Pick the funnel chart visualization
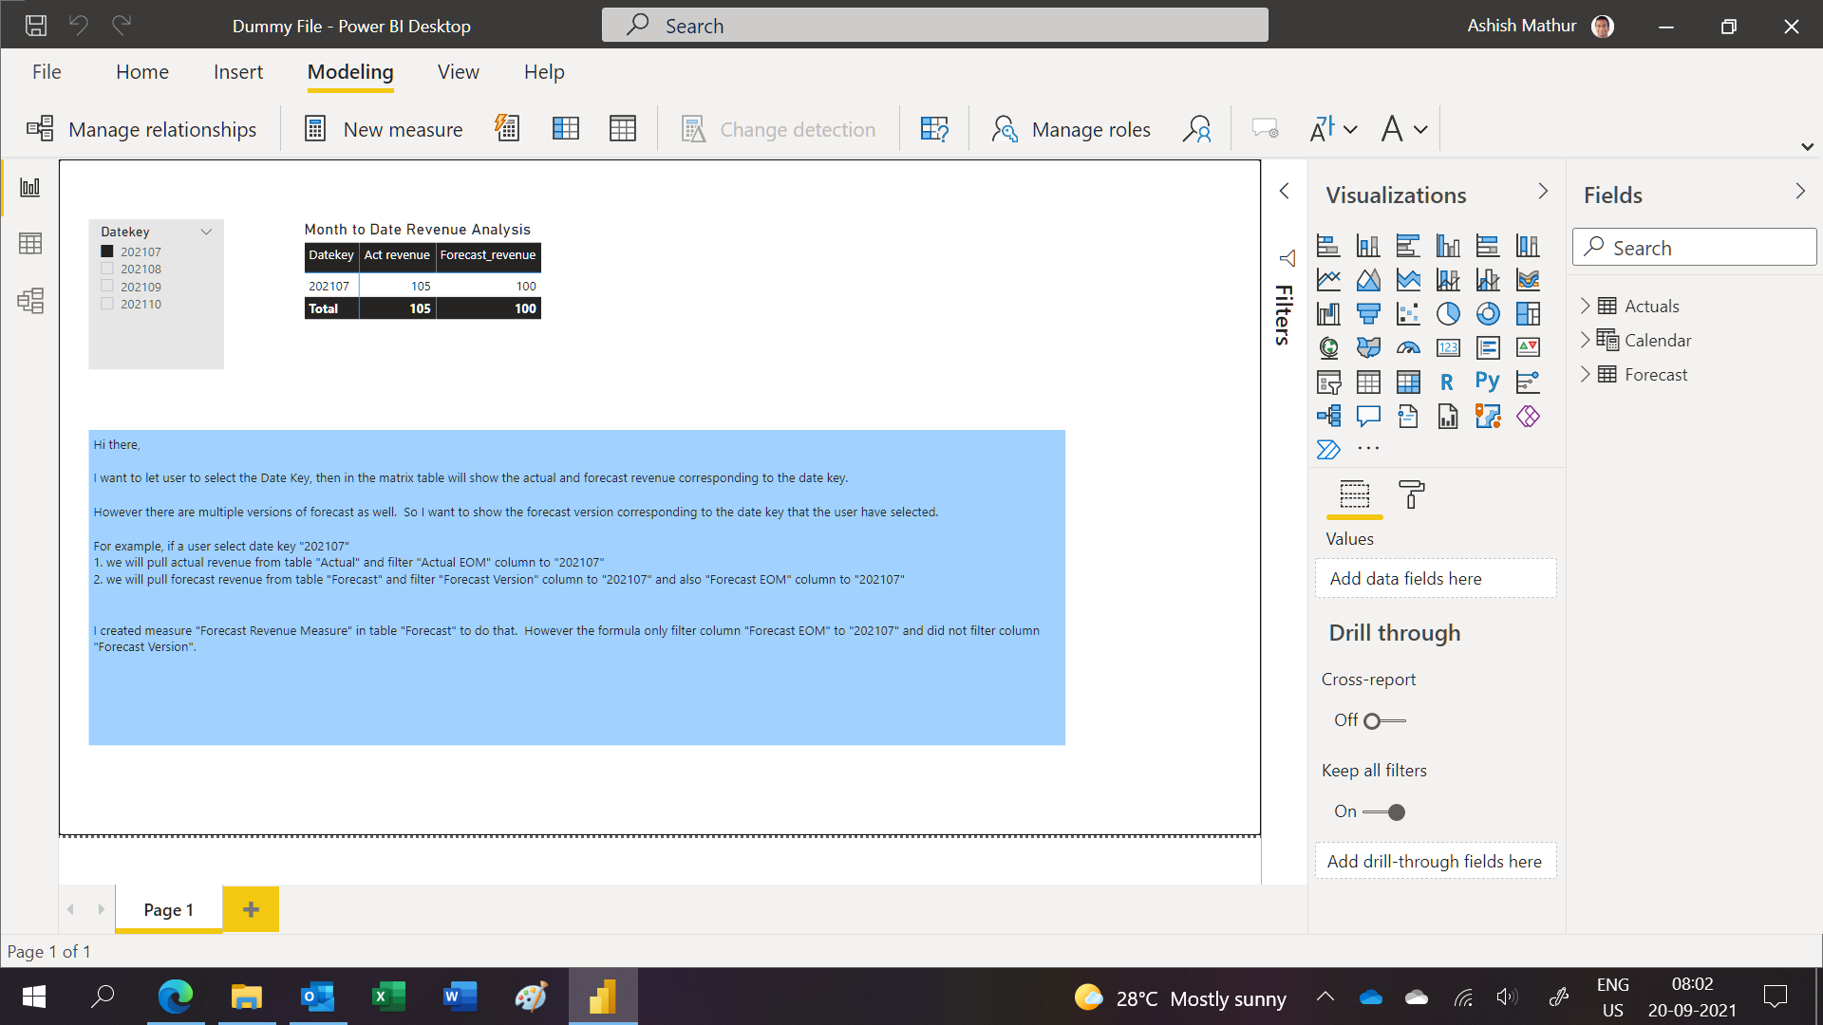This screenshot has width=1823, height=1025. (1368, 313)
